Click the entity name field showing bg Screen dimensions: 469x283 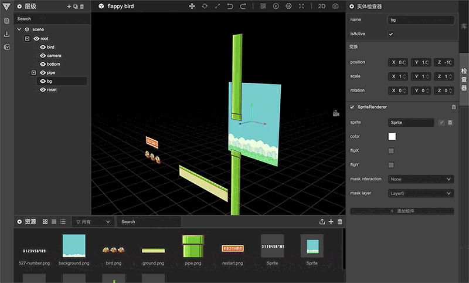(421, 20)
